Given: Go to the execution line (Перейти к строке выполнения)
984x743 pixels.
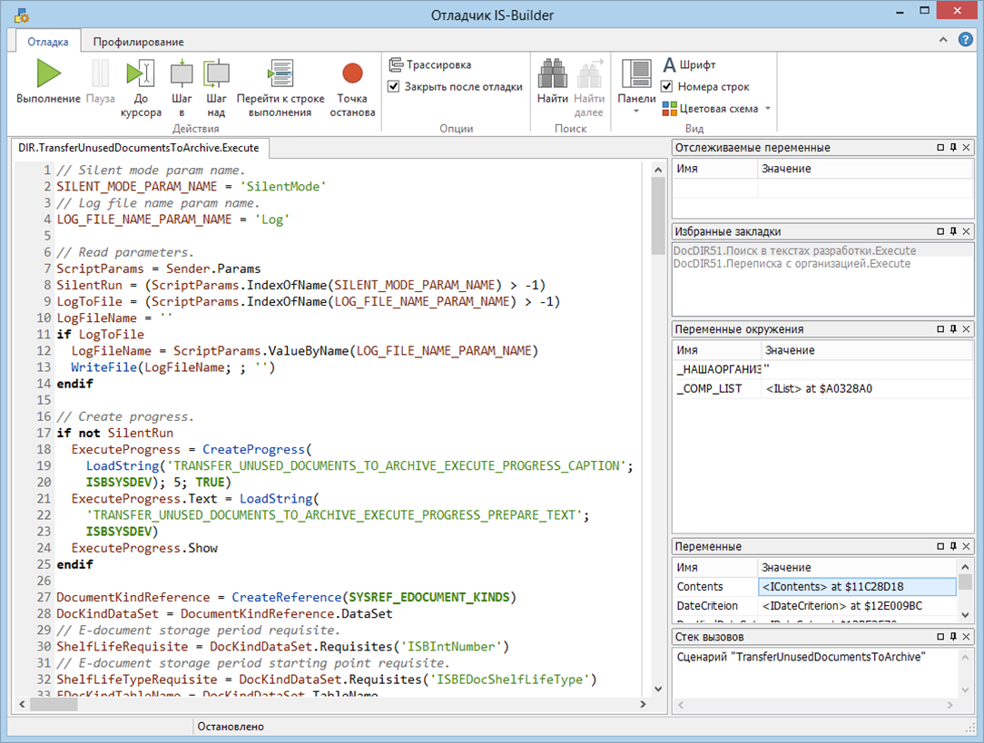Looking at the screenshot, I should click(x=280, y=88).
